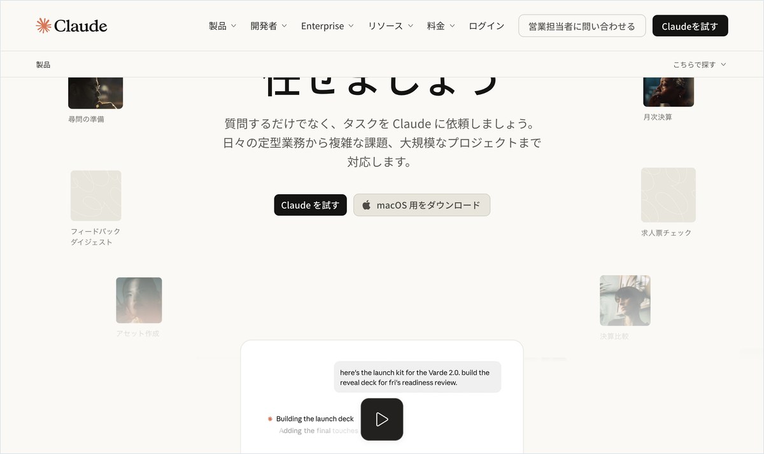
Task: Select the 決算比較 thumbnail
Action: click(625, 301)
